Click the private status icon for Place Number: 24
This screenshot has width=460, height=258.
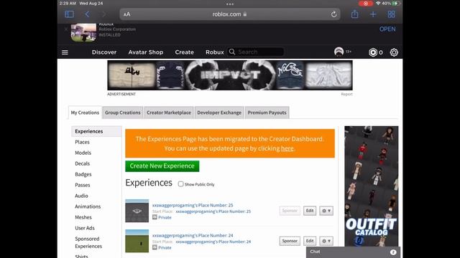(x=155, y=247)
